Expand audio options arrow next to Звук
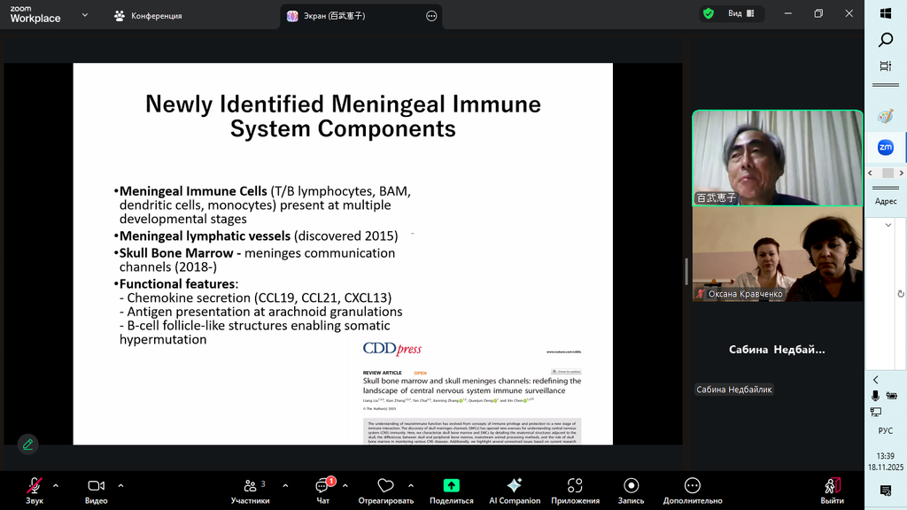907x510 pixels. click(56, 485)
